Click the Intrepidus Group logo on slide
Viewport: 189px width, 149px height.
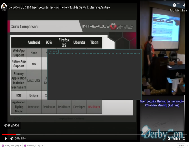(108, 26)
